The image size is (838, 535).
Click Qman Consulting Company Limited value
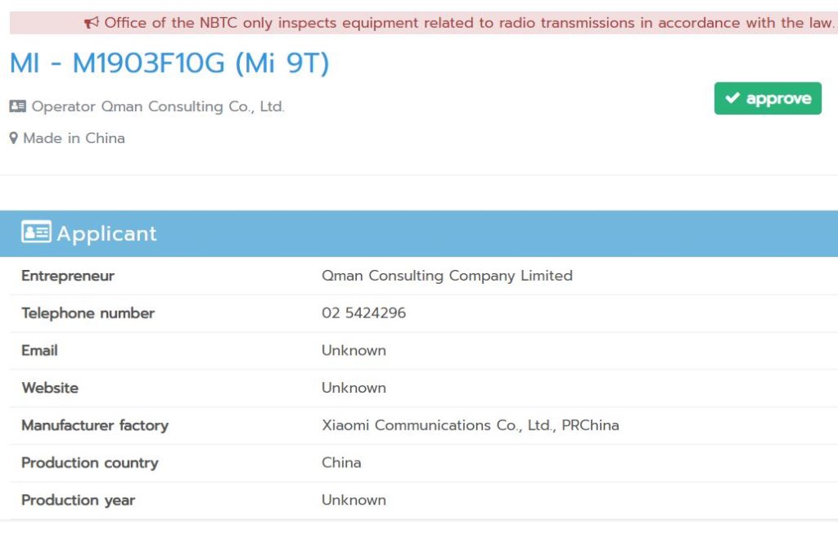(x=447, y=276)
